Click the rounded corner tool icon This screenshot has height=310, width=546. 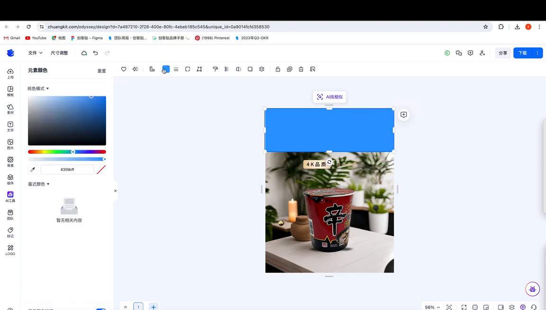(188, 69)
